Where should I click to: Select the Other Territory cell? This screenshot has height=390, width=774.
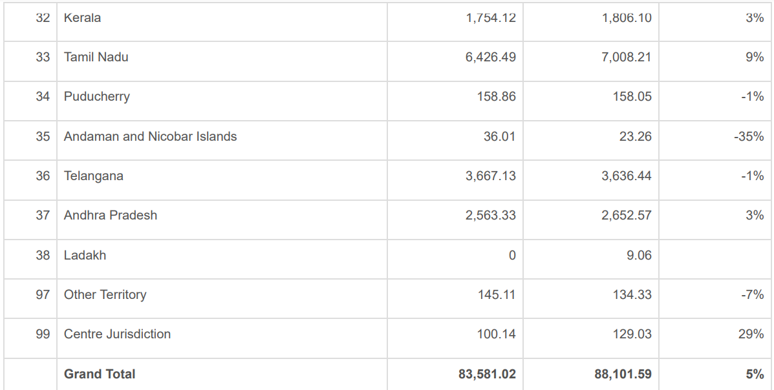(x=105, y=294)
